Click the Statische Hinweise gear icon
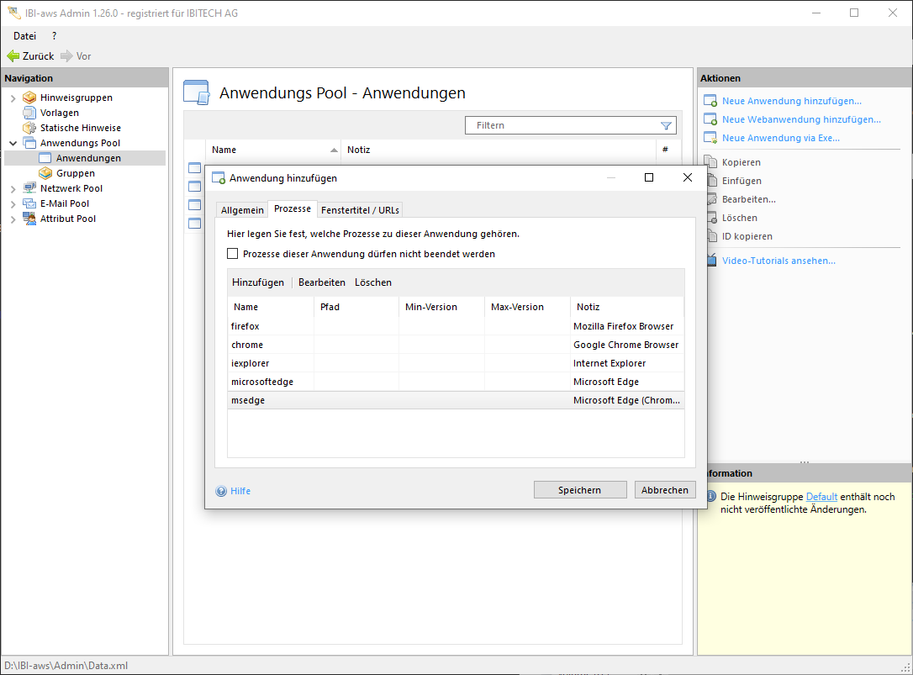This screenshot has height=675, width=913. pyautogui.click(x=29, y=128)
